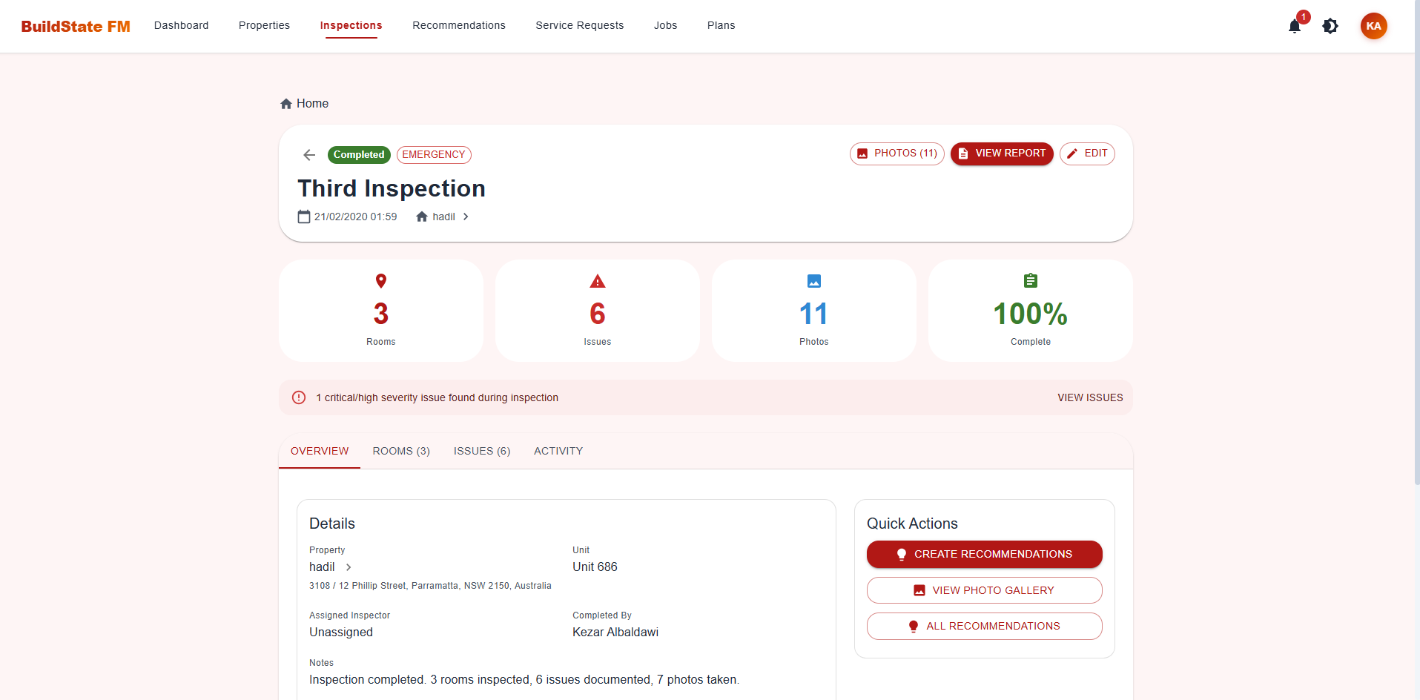Switch to the Issues tab
1420x700 pixels.
coord(481,451)
